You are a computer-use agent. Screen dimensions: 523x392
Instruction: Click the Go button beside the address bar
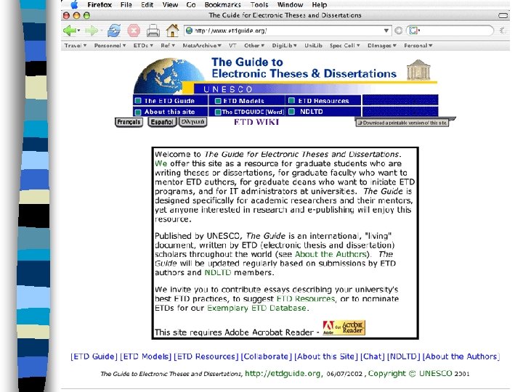coord(398,30)
